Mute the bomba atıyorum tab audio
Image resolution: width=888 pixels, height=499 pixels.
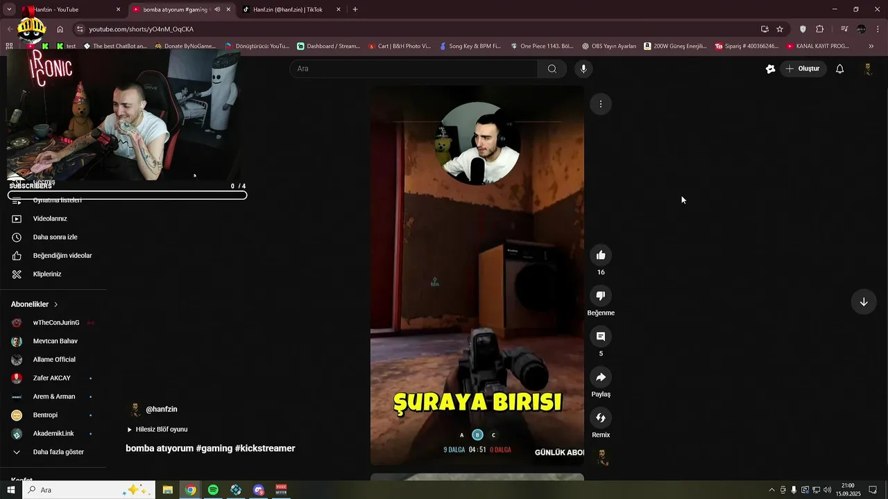(217, 10)
